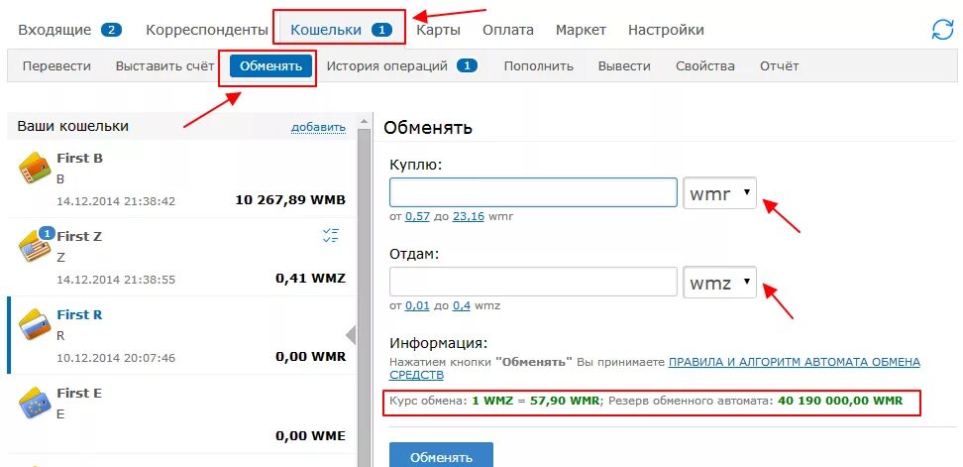Viewport: 963px width, 467px height.
Task: Click the 0,4 maximum wmz link
Action: [x=461, y=305]
